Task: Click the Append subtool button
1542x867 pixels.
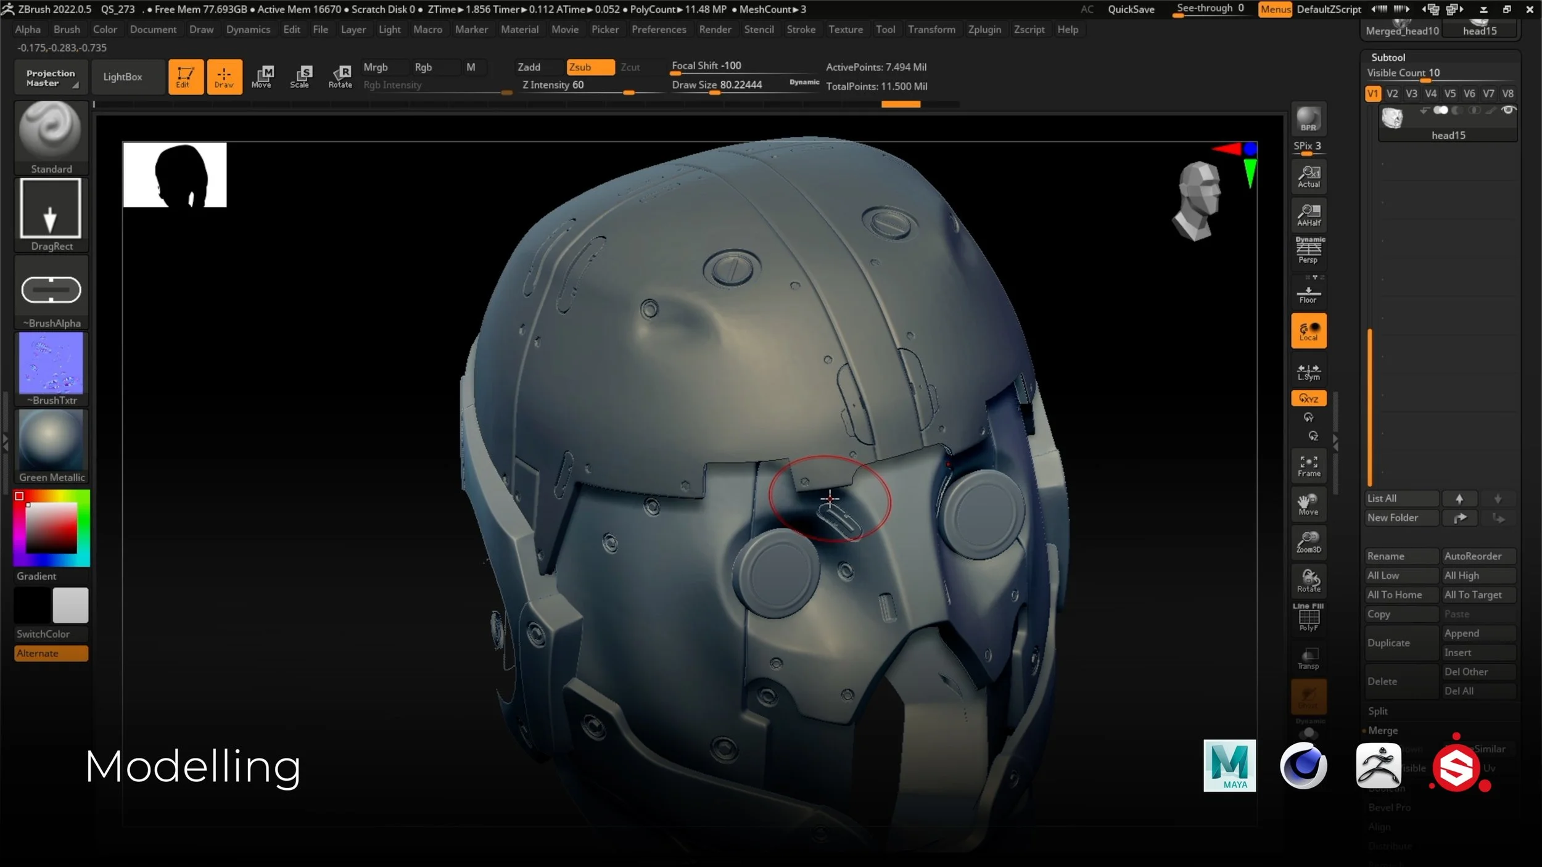Action: click(x=1478, y=633)
